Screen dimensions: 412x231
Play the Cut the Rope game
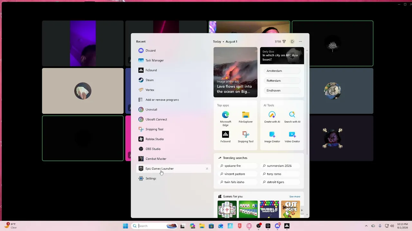(x=290, y=209)
